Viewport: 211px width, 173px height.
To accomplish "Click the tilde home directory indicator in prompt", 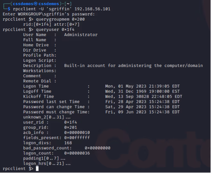I will pos(68,4).
